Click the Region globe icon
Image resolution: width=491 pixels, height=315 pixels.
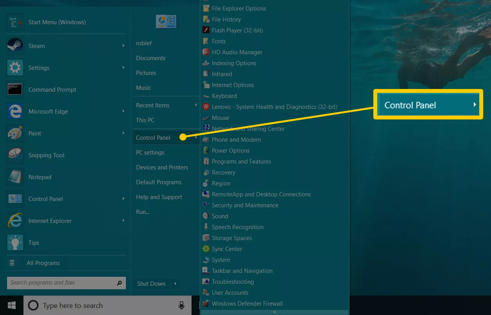[206, 183]
